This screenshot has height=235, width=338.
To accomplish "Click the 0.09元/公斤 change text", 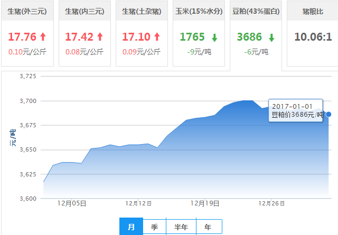I will pyautogui.click(x=142, y=52).
